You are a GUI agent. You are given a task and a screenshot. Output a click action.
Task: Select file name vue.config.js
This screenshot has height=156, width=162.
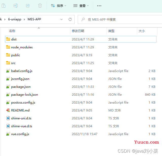(20, 134)
